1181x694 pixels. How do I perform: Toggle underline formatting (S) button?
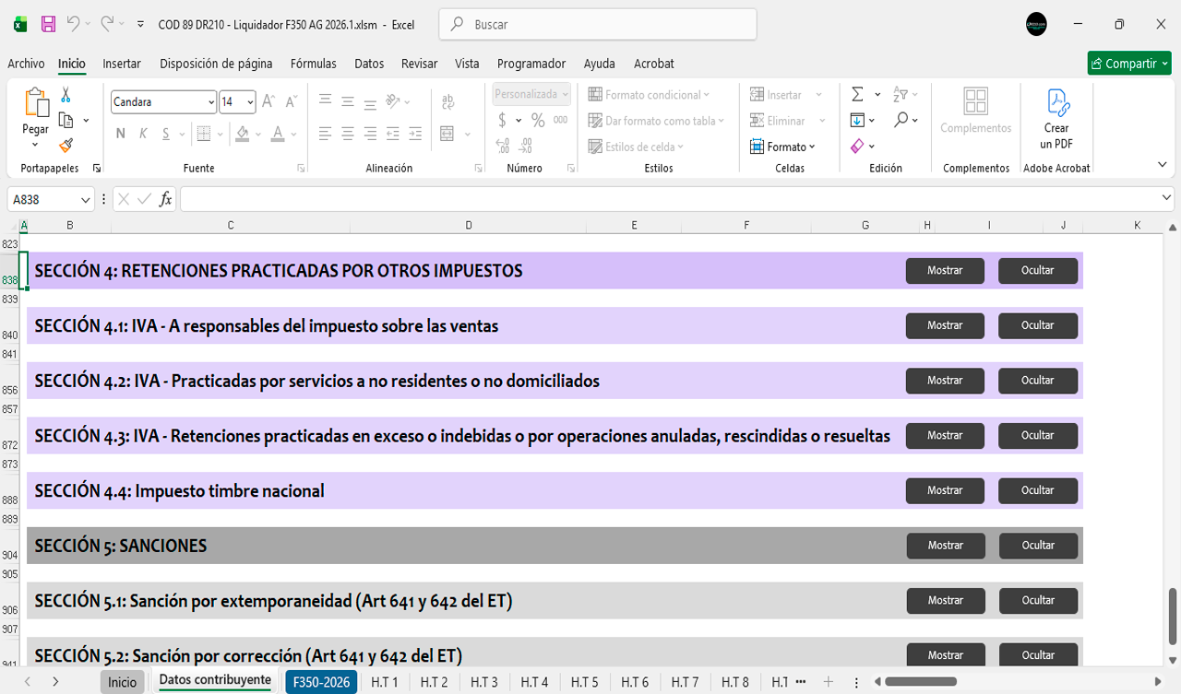[166, 134]
